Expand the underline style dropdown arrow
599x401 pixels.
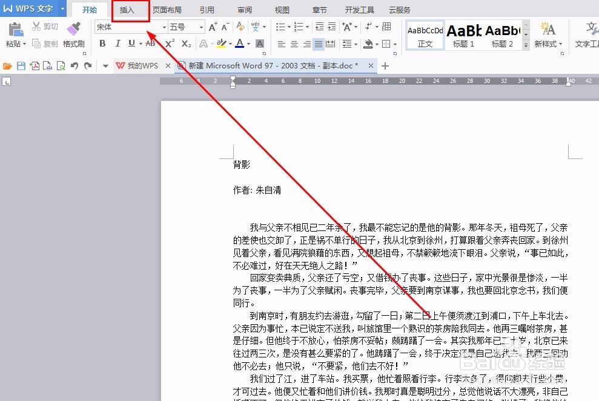pos(141,44)
